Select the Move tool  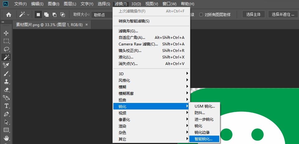coord(6,33)
